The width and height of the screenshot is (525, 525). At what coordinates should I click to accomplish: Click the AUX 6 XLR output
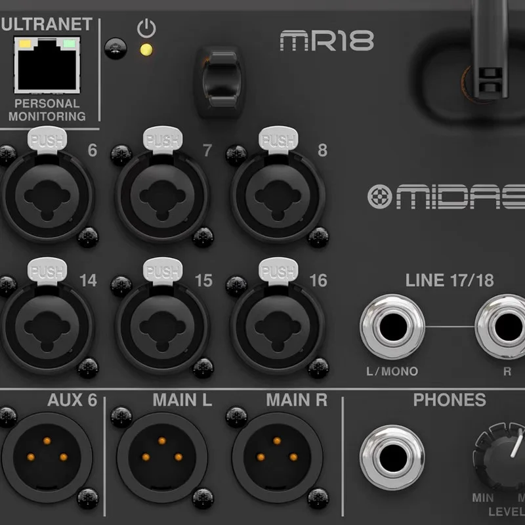click(x=47, y=457)
